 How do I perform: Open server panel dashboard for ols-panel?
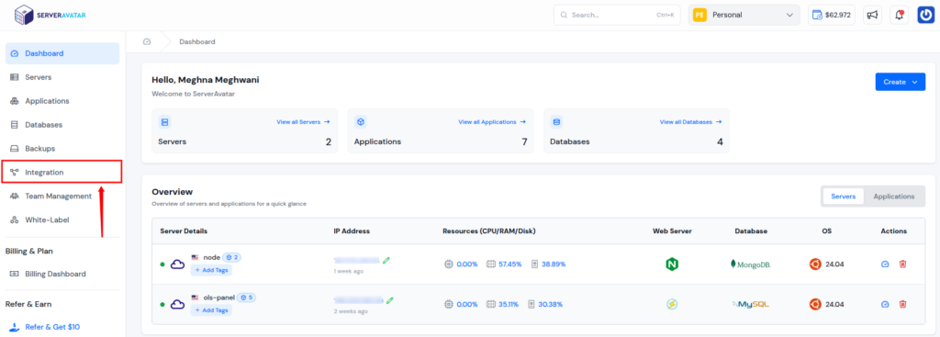point(885,304)
